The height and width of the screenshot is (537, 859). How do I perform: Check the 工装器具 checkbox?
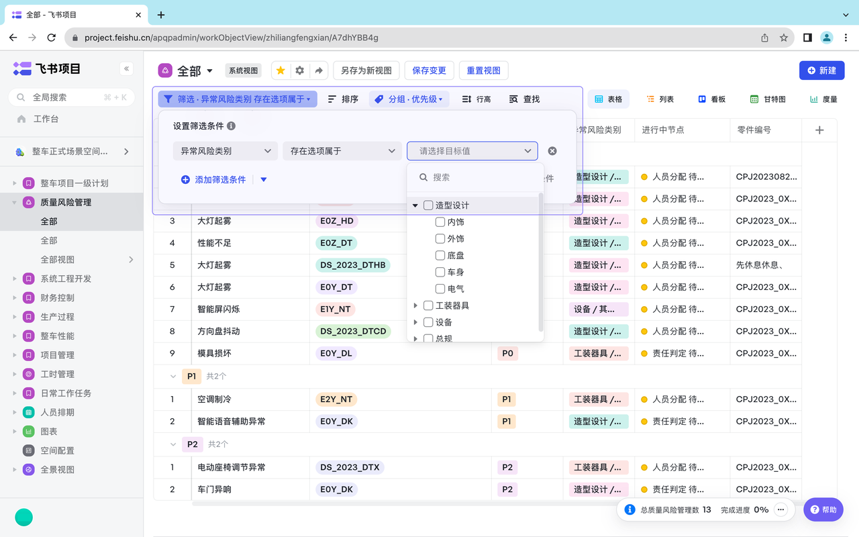[x=428, y=306]
